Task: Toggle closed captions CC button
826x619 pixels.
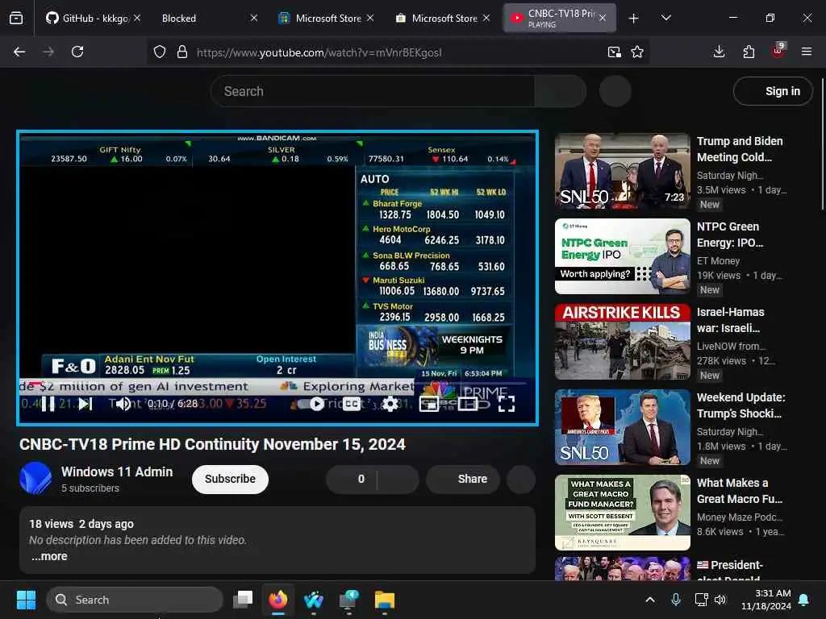Action: [x=352, y=404]
